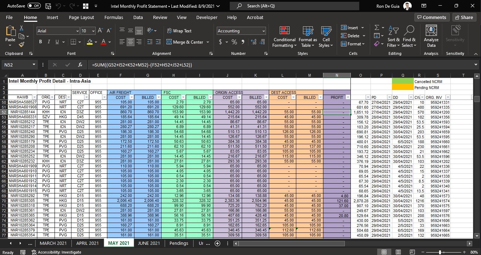Toggle Underline formatting
481x255 pixels.
click(x=57, y=42)
